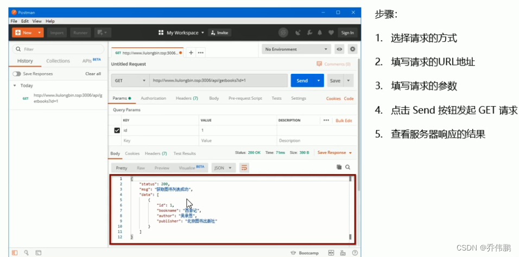Open the Help menu
This screenshot has height=257, width=519.
(x=50, y=21)
